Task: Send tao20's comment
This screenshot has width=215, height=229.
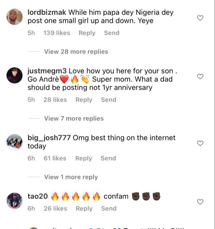Action: point(109,209)
